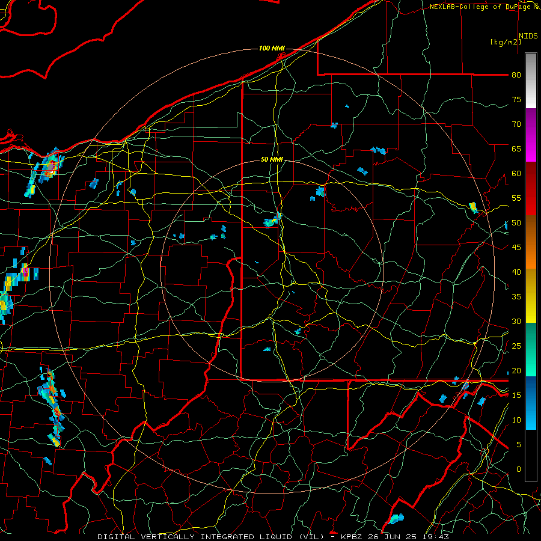
Task: Pick the red segment of the color bar
Action: [x=531, y=188]
